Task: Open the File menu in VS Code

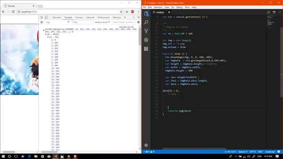Action: point(145,7)
